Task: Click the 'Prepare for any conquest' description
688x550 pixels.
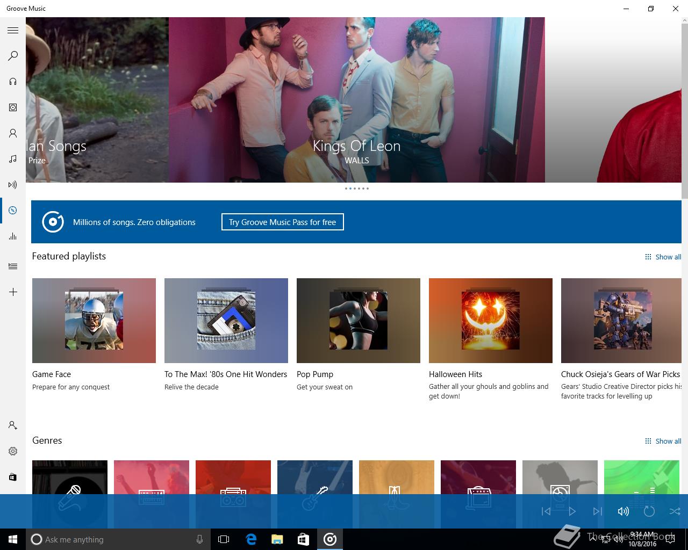Action: click(71, 387)
